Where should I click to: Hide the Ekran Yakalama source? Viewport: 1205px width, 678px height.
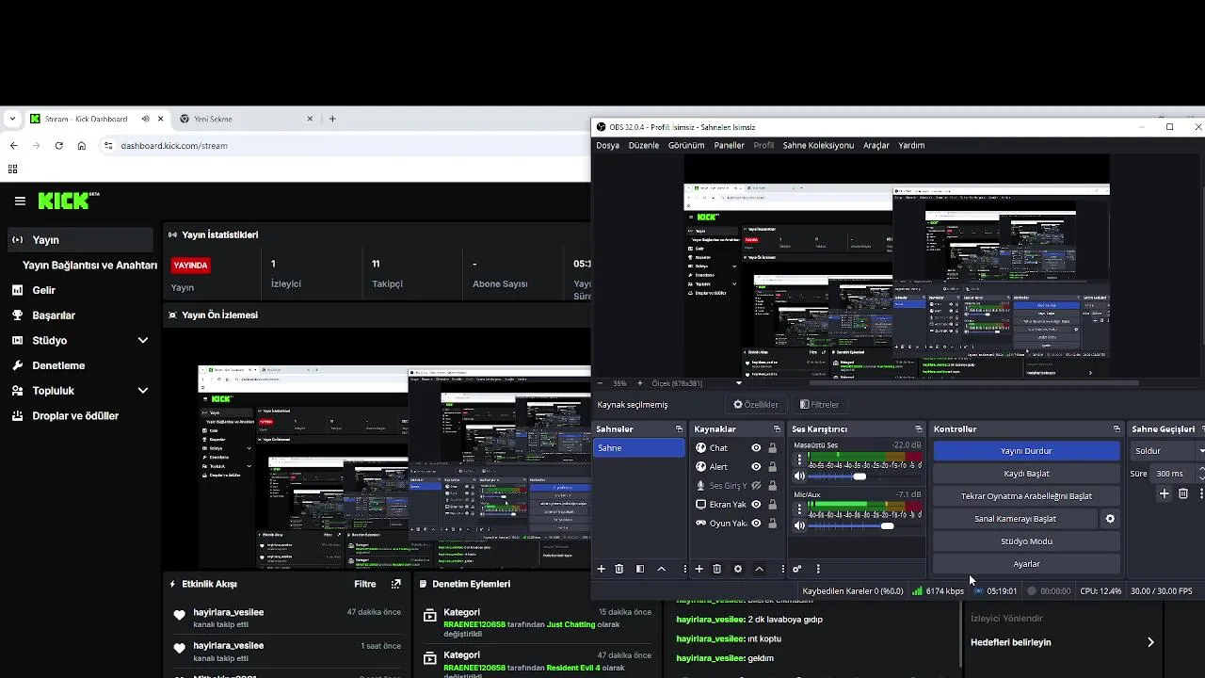click(x=756, y=505)
